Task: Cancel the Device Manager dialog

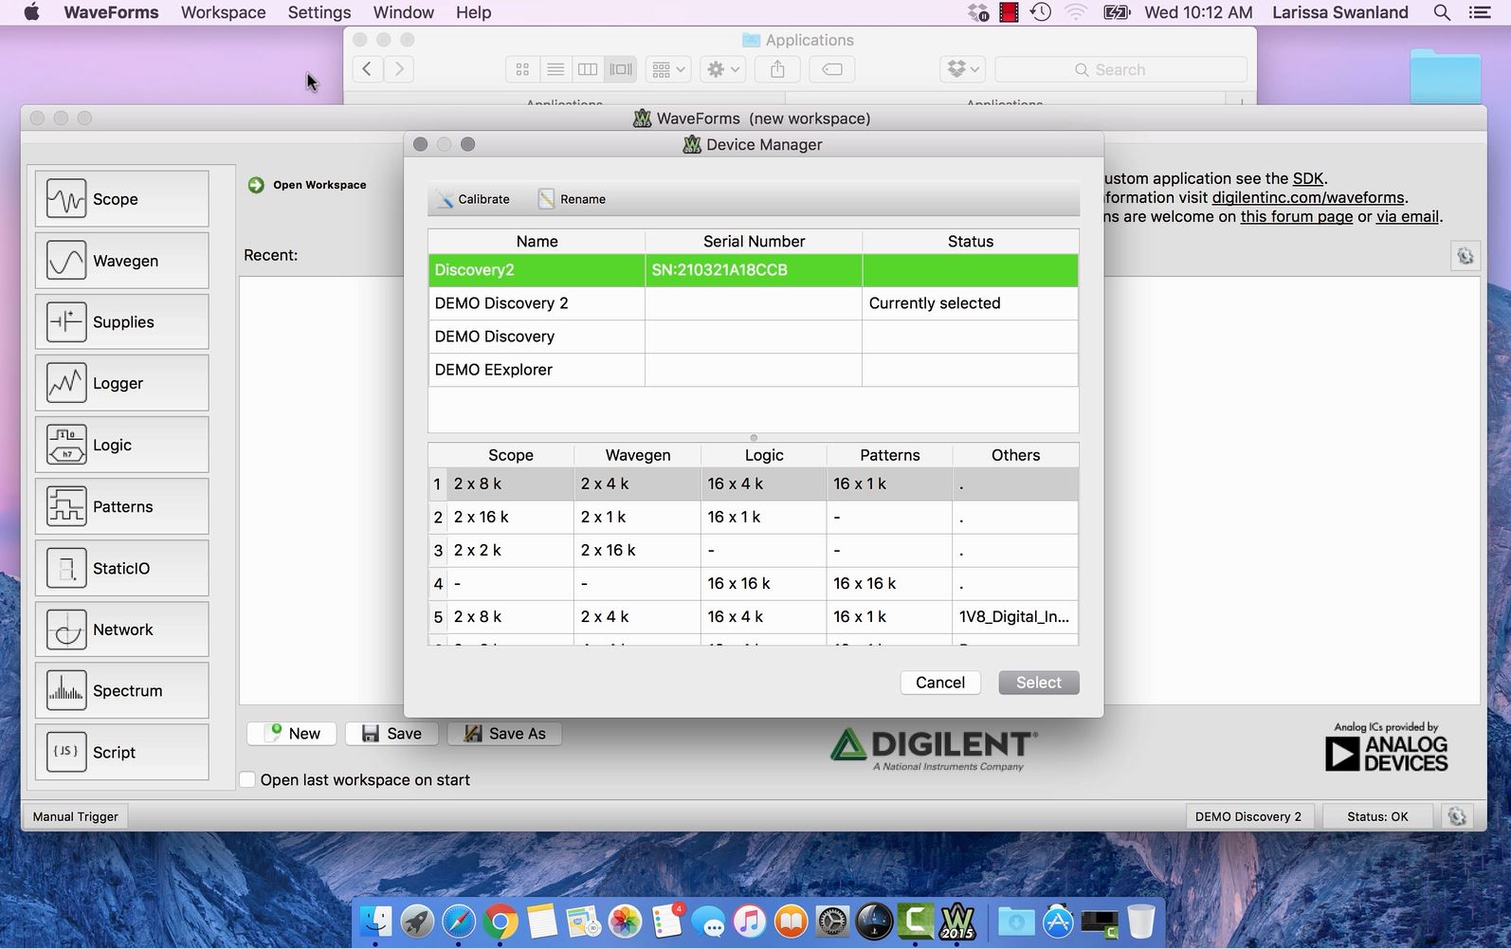Action: tap(940, 683)
